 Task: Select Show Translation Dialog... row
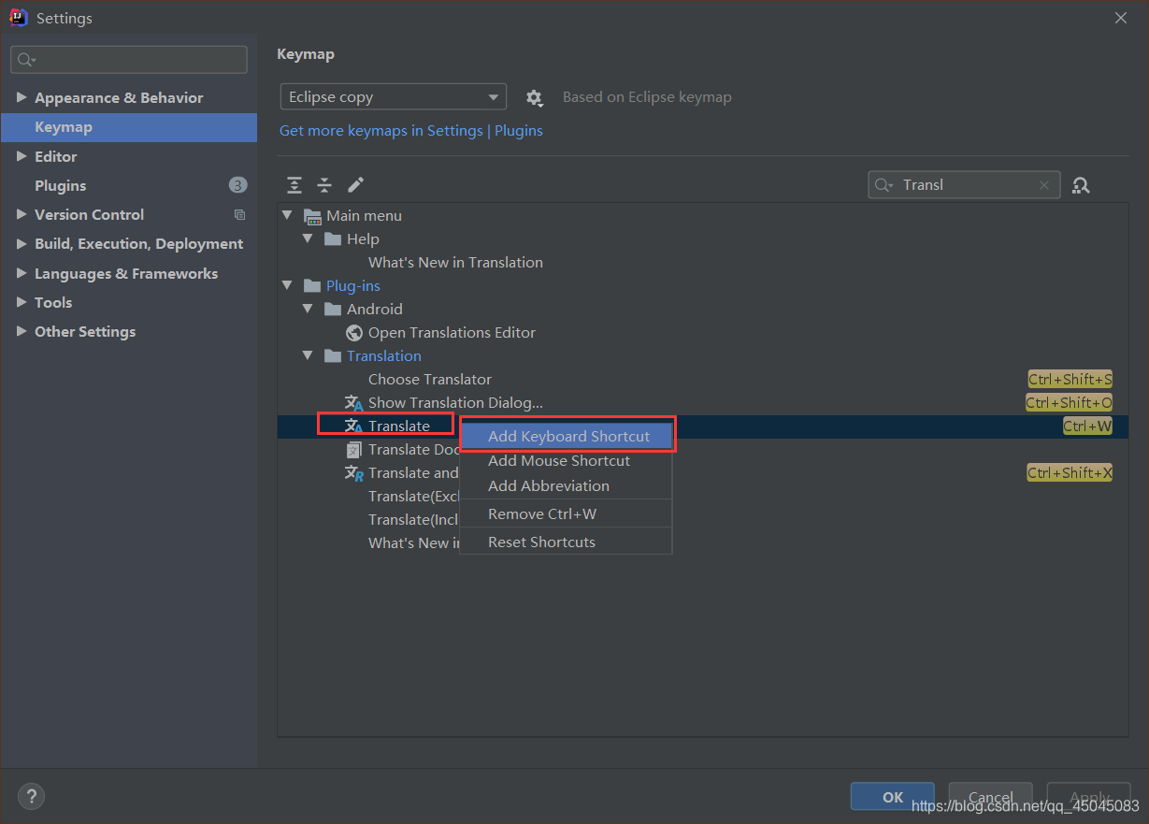[703, 403]
